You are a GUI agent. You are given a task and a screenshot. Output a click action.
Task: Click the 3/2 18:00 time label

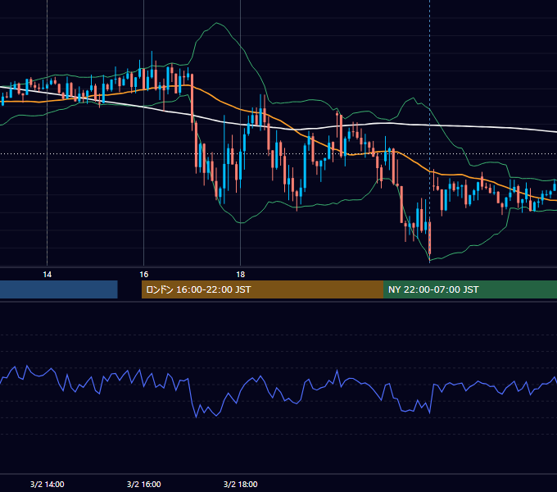pos(241,484)
